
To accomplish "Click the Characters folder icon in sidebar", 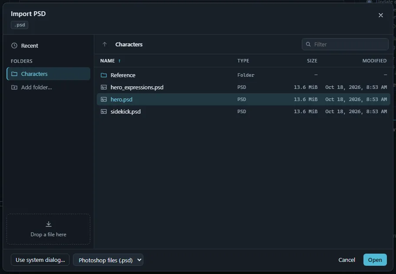I will coord(14,74).
